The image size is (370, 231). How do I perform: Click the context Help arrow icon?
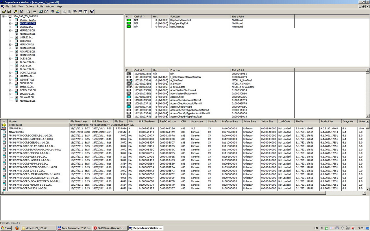coord(92,12)
